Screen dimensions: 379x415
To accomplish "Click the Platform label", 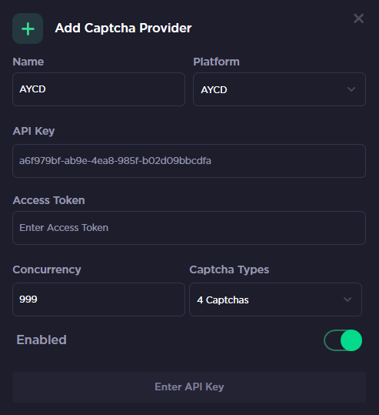I will 216,62.
